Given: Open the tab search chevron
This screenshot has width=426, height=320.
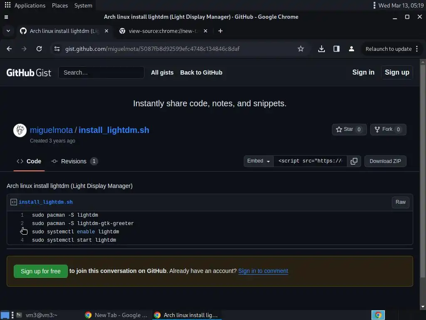Looking at the screenshot, I should pyautogui.click(x=8, y=31).
